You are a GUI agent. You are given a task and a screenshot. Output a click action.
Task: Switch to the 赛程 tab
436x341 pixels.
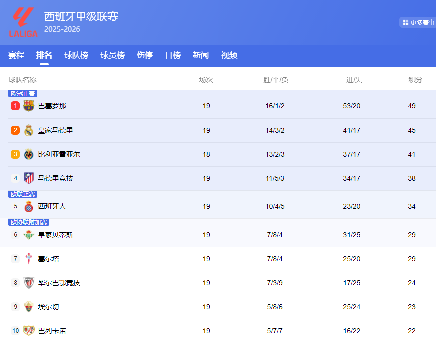(16, 55)
